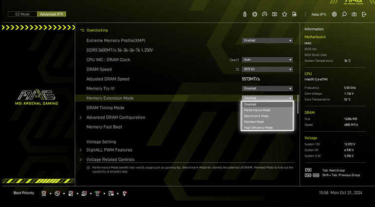Click the DRAM Speed 4800 MT/s value
Screen dimensions: 375x207
pos(351,124)
